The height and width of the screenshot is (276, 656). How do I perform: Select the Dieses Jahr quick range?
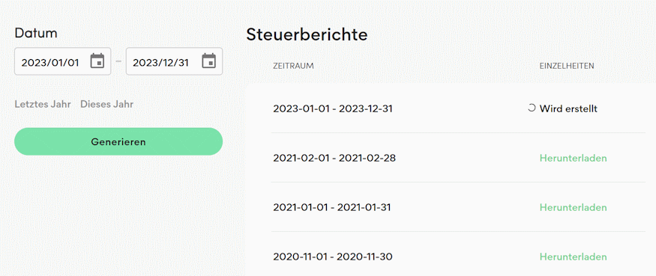[106, 104]
